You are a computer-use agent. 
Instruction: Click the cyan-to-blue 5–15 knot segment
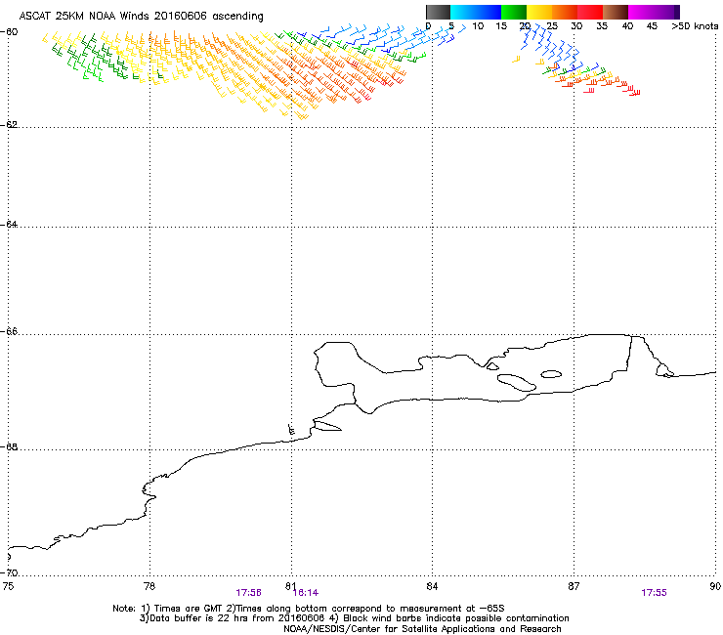pyautogui.click(x=476, y=12)
